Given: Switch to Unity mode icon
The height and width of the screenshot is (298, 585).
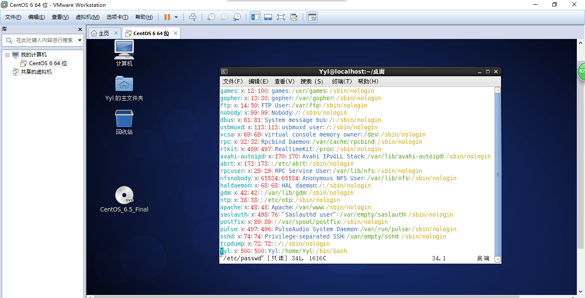Looking at the screenshot, I should tap(294, 17).
